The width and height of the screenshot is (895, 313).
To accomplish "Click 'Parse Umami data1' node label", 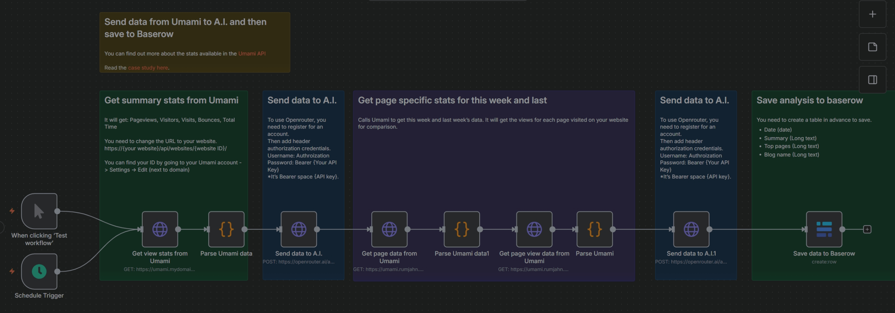I will click(x=462, y=254).
